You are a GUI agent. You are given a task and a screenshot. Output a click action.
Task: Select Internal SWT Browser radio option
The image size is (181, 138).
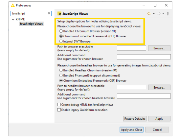[61, 41]
